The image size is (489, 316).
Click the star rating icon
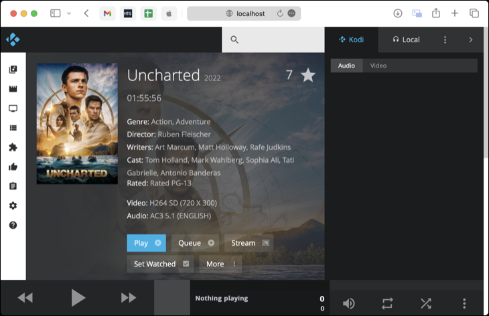tap(308, 75)
